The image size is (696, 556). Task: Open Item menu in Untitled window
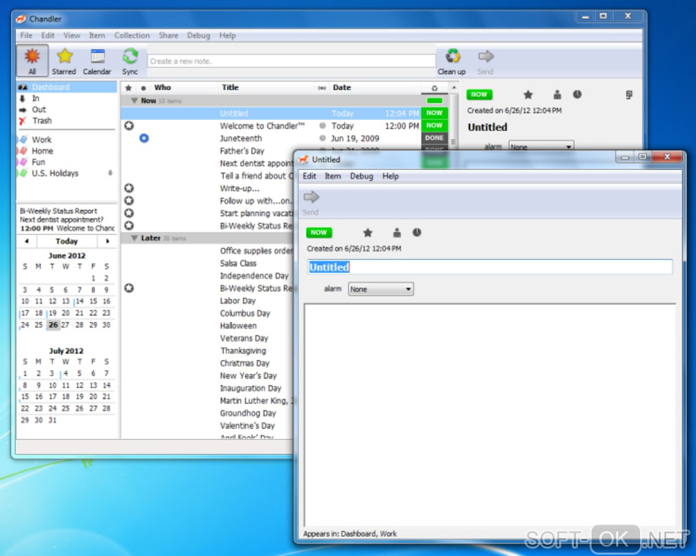(x=333, y=176)
